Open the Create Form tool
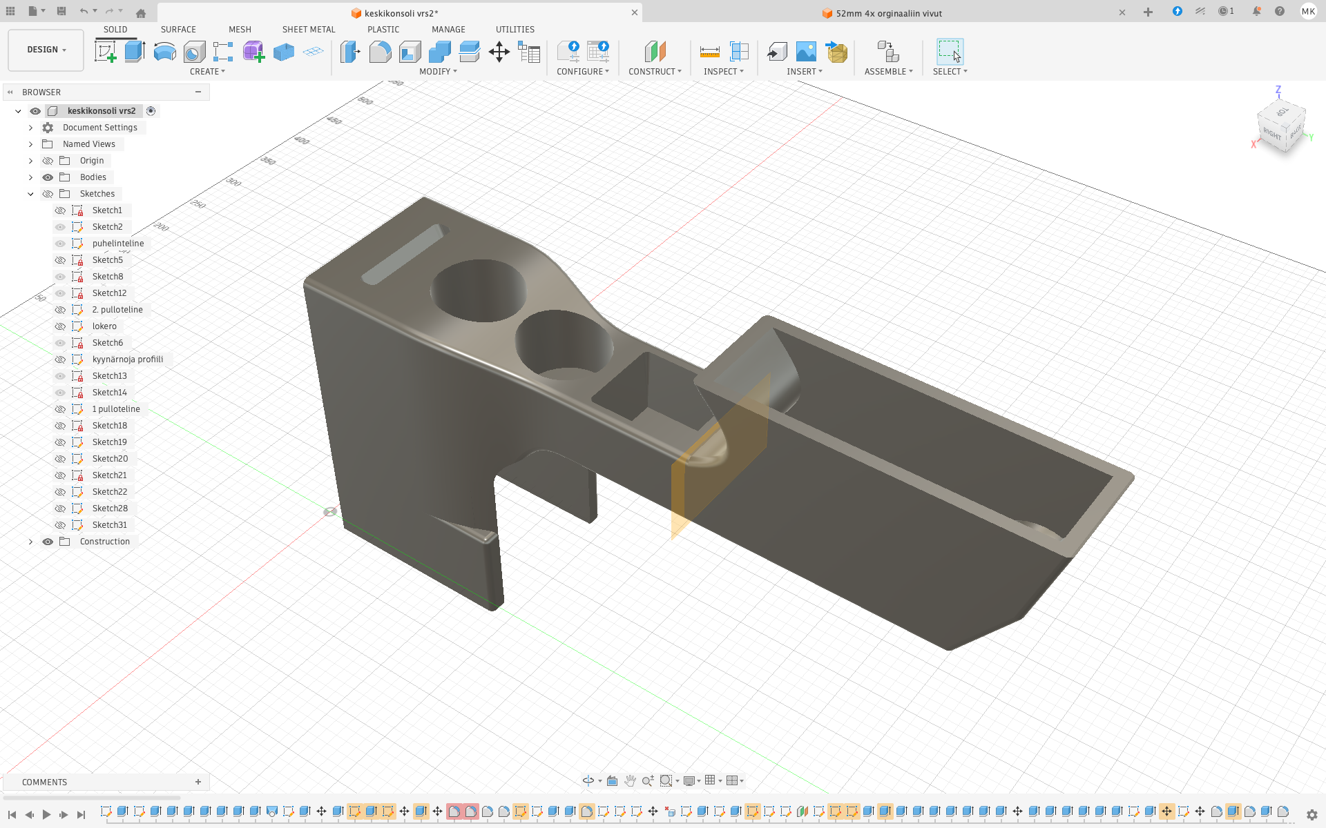The height and width of the screenshot is (828, 1326). coord(253,52)
